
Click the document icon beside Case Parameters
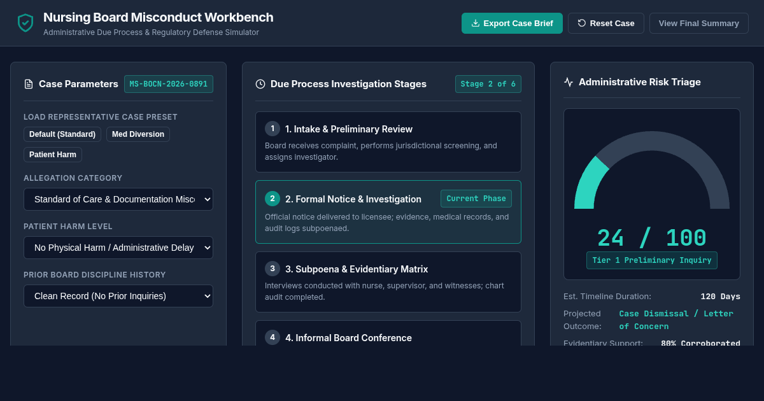[29, 84]
